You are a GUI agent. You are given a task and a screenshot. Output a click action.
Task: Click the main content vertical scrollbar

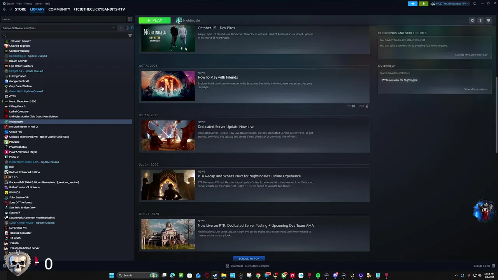tap(496, 115)
